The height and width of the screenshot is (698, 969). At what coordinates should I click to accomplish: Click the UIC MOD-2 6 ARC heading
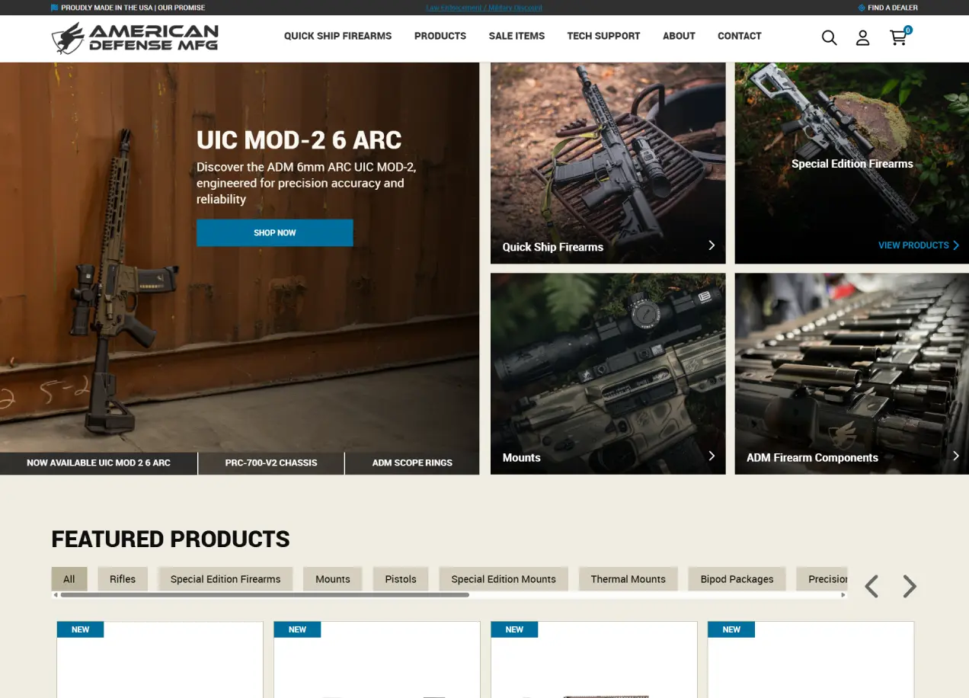(299, 140)
